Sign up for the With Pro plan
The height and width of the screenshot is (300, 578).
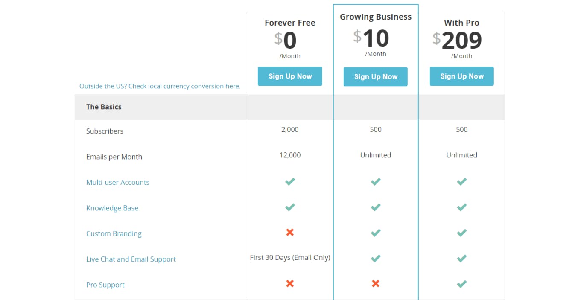pyautogui.click(x=461, y=76)
